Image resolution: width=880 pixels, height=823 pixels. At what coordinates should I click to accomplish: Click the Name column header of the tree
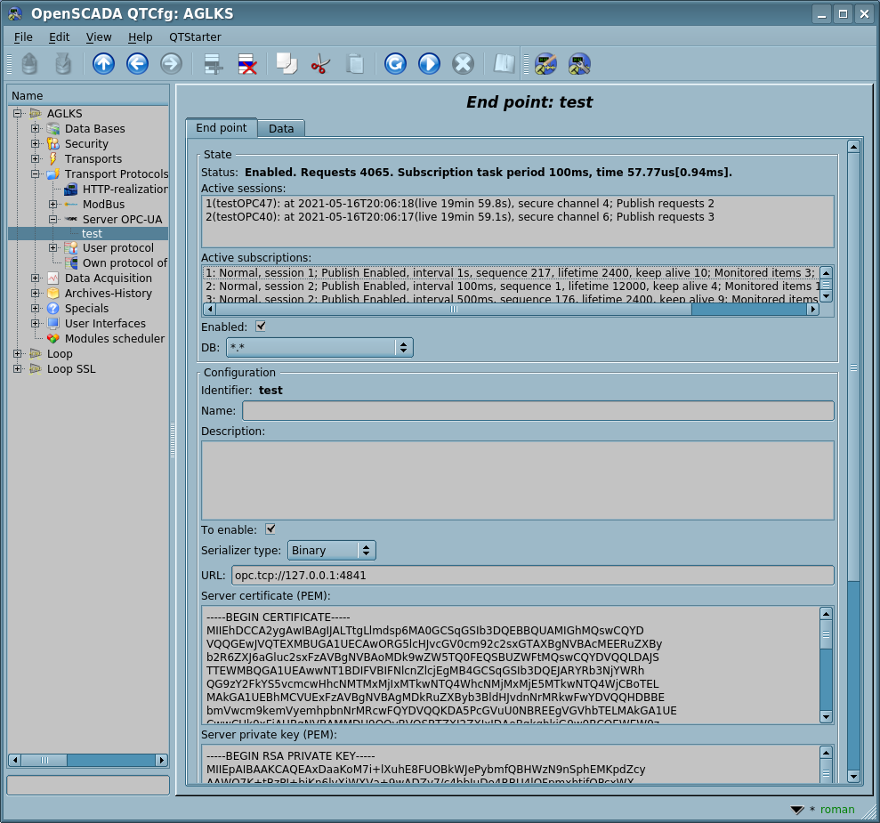89,96
